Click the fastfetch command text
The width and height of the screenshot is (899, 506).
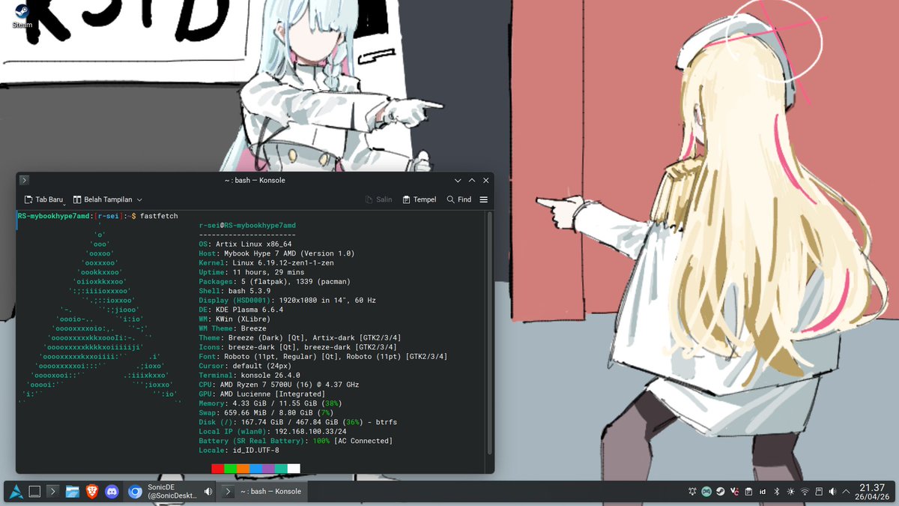click(x=159, y=216)
